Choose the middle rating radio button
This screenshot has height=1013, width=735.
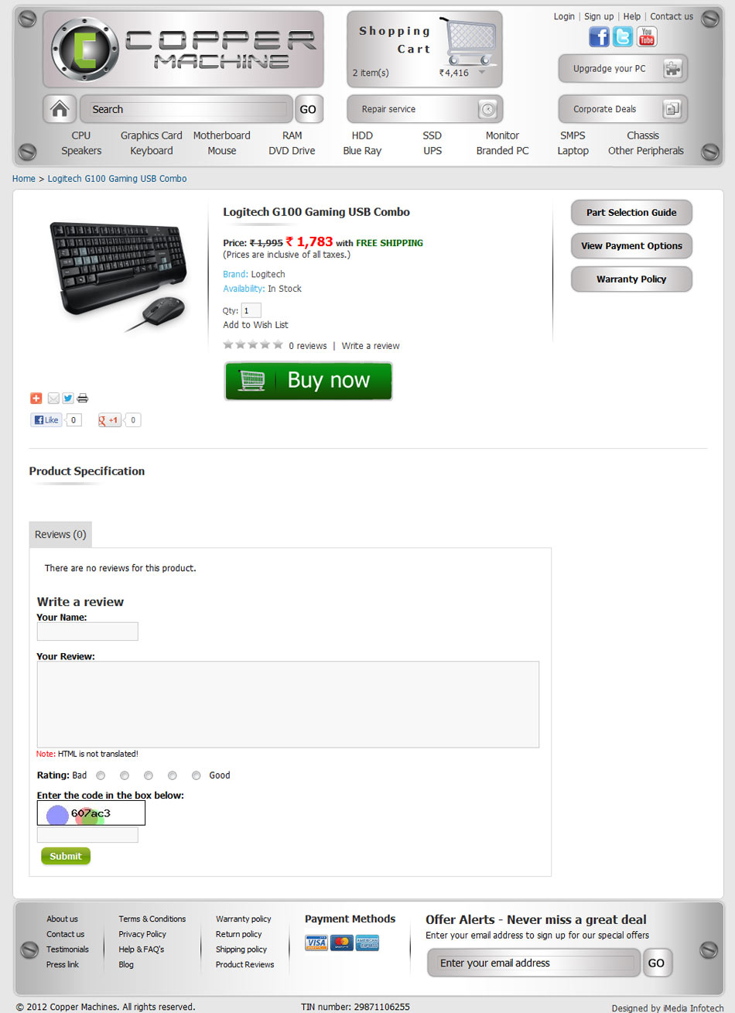click(x=149, y=775)
